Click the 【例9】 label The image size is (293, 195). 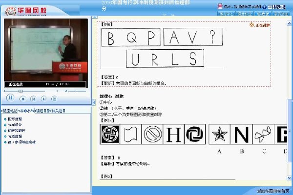tap(106, 176)
